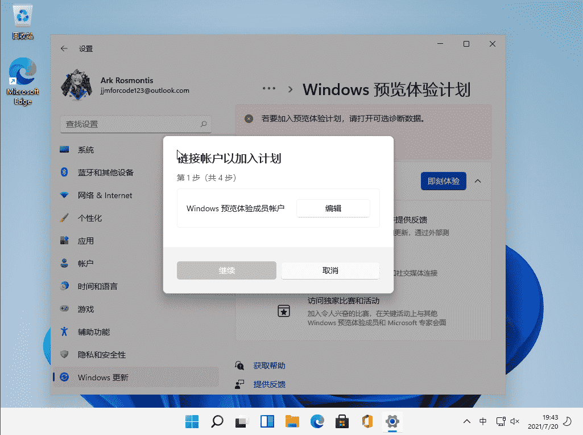The width and height of the screenshot is (583, 435).
Task: Click the star badge icon beside 访问独家比赛和活动
Action: [x=284, y=311]
